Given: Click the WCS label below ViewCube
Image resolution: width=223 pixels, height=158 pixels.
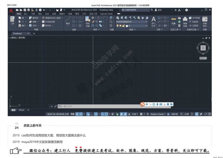Looking at the screenshot, I should click(203, 58).
